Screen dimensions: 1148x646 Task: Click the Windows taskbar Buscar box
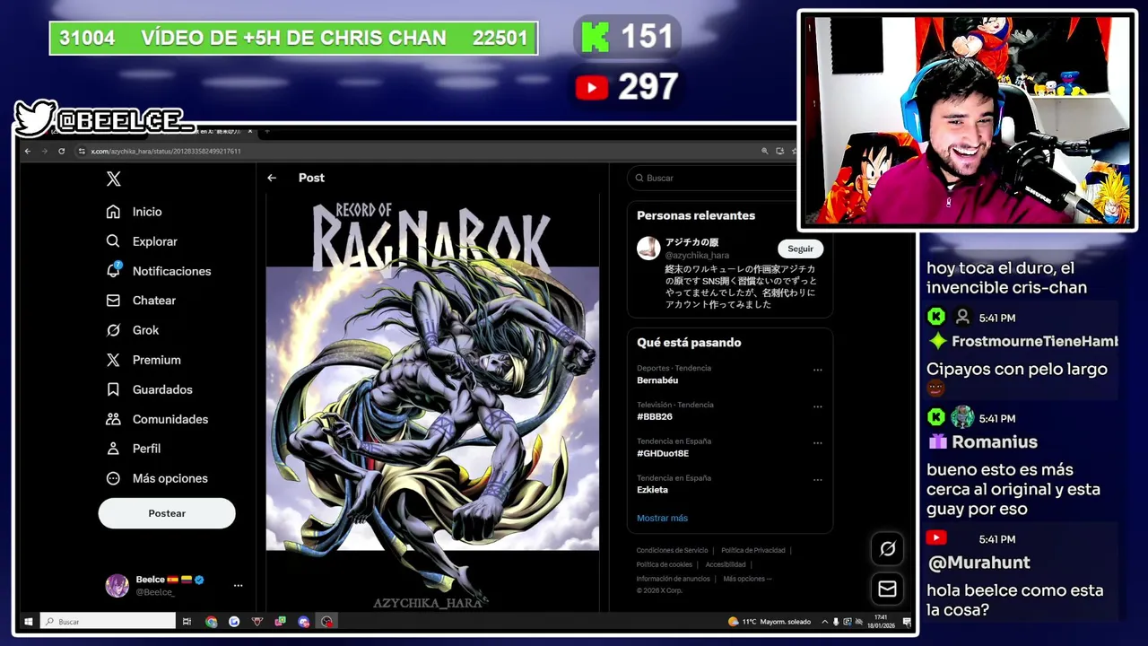[x=108, y=621]
